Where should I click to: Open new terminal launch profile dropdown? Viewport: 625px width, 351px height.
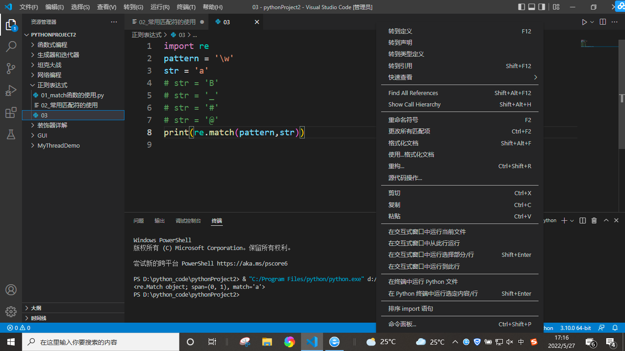(572, 220)
